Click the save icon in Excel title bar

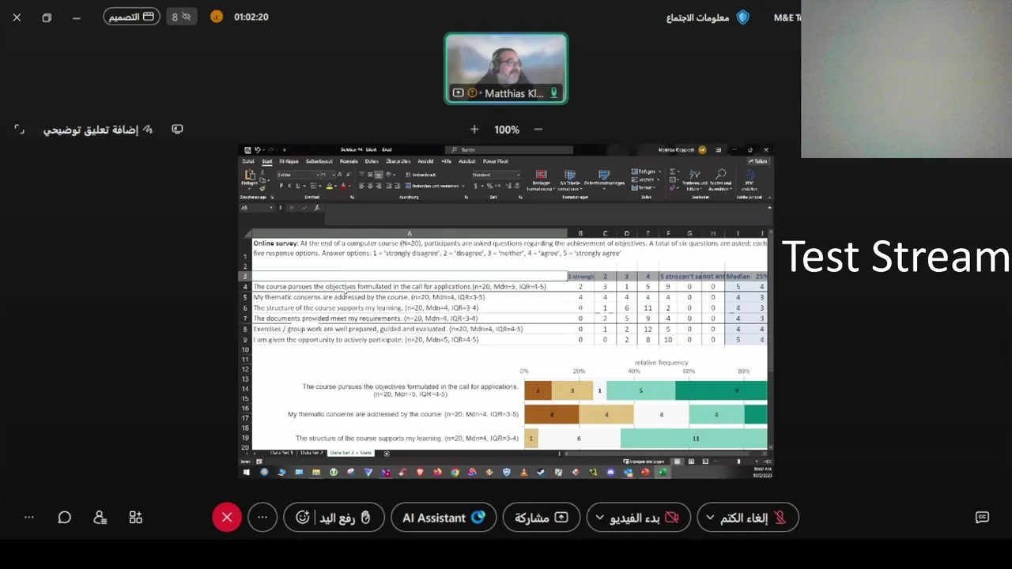point(247,150)
